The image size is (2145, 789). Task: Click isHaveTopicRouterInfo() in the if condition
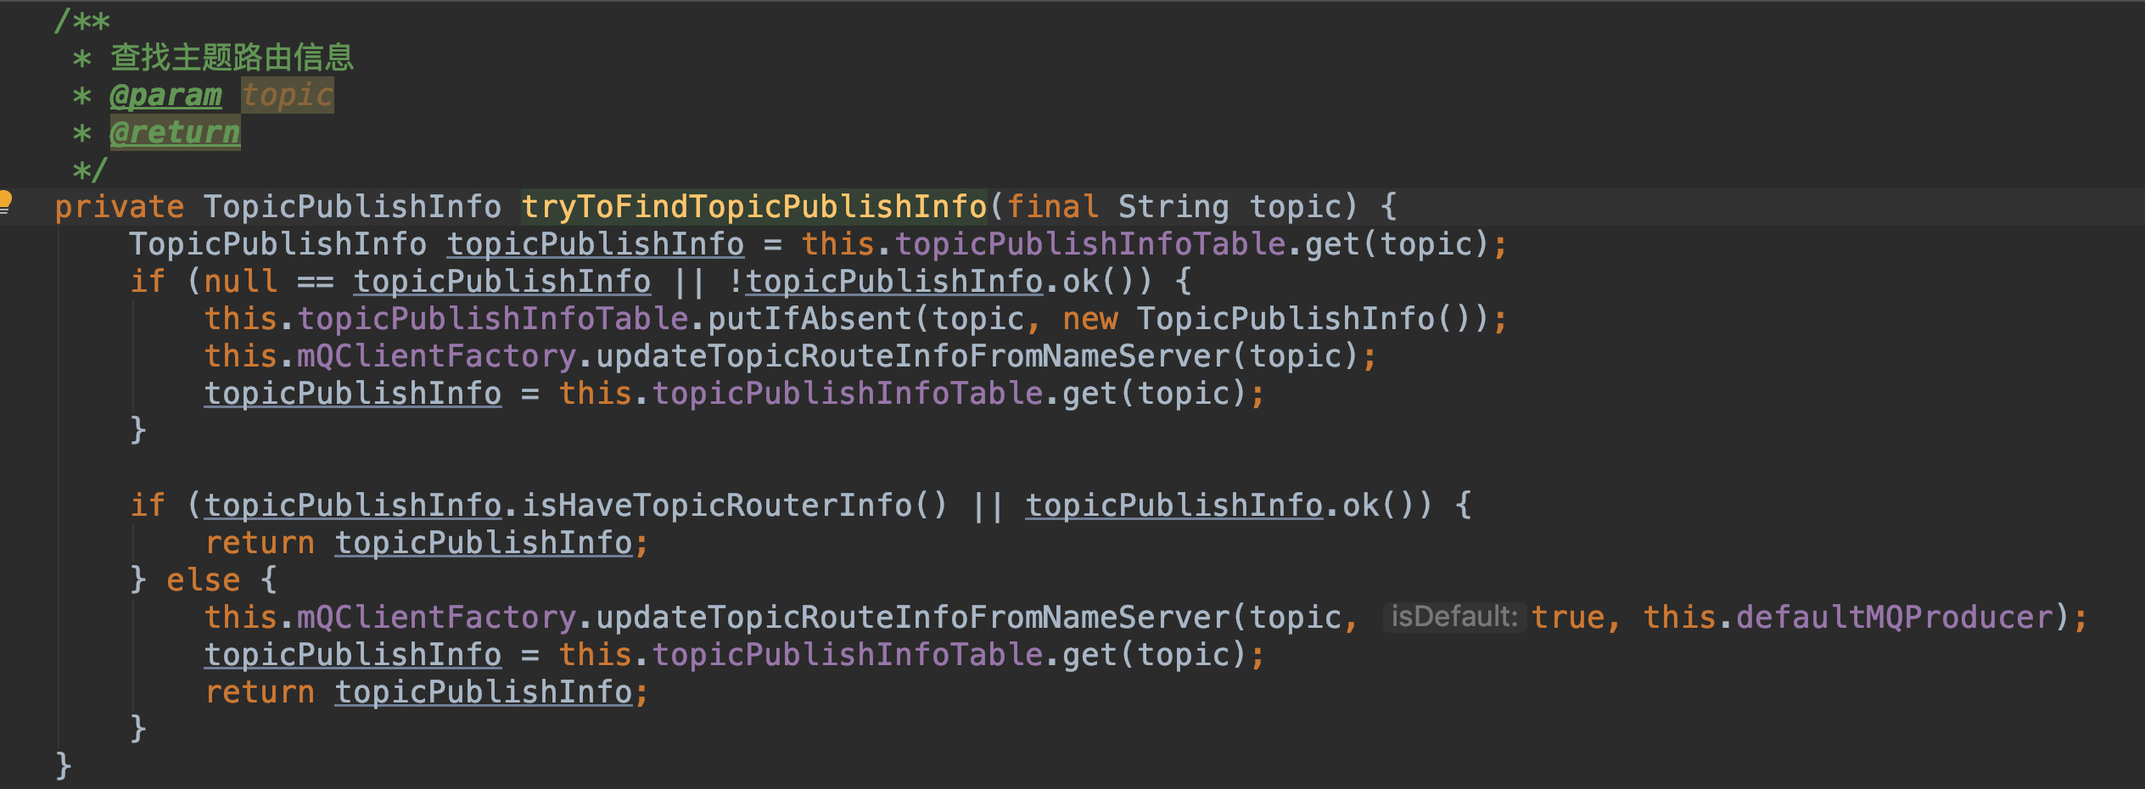pyautogui.click(x=734, y=506)
